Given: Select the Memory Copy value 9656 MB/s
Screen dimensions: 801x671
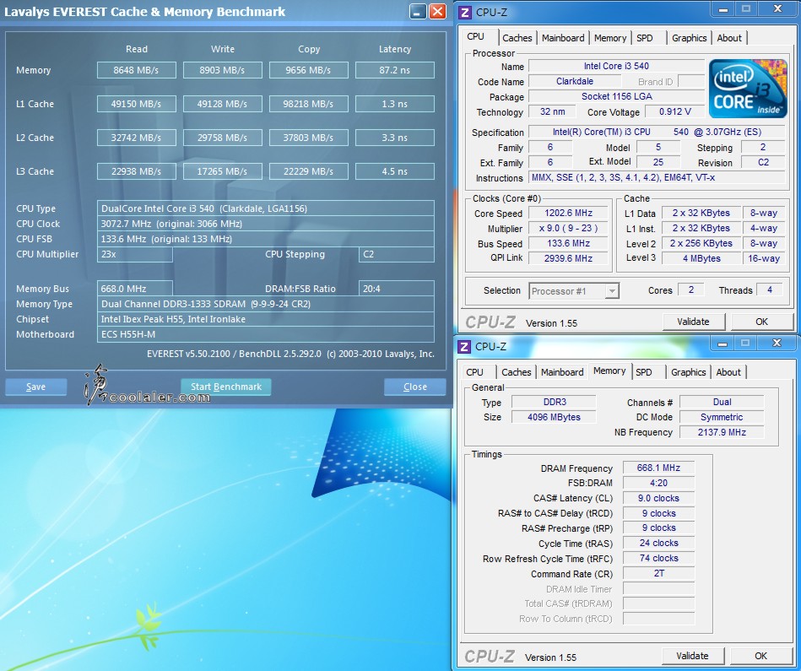Looking at the screenshot, I should click(309, 70).
